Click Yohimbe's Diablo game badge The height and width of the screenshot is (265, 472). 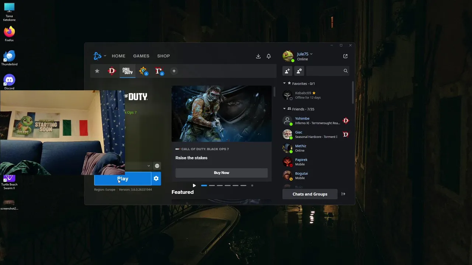(x=346, y=120)
